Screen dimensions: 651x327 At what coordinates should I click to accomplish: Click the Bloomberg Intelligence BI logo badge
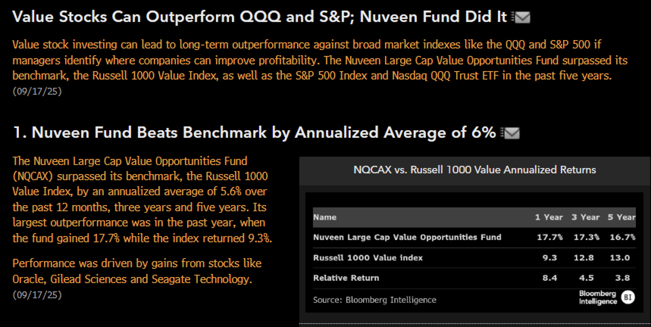628,297
